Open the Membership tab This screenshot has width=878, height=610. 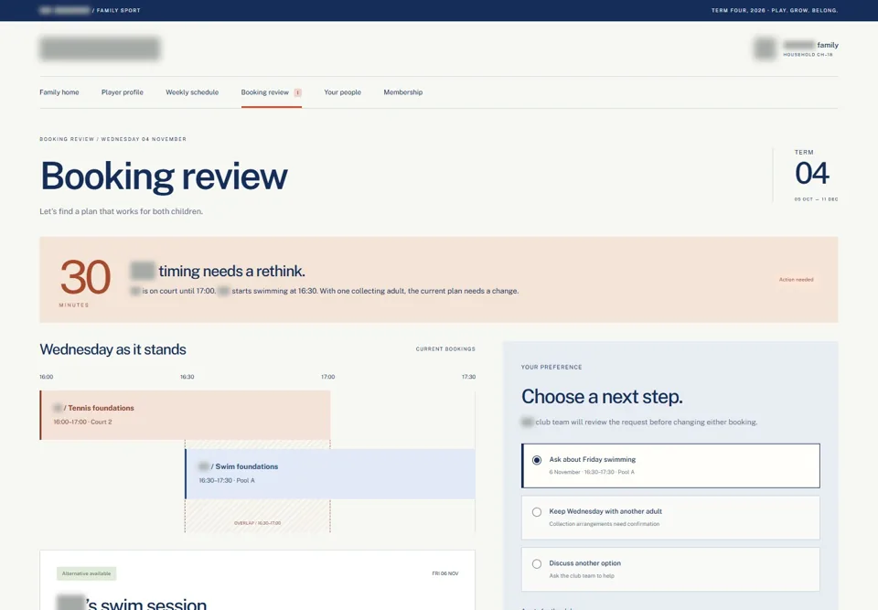(x=402, y=92)
